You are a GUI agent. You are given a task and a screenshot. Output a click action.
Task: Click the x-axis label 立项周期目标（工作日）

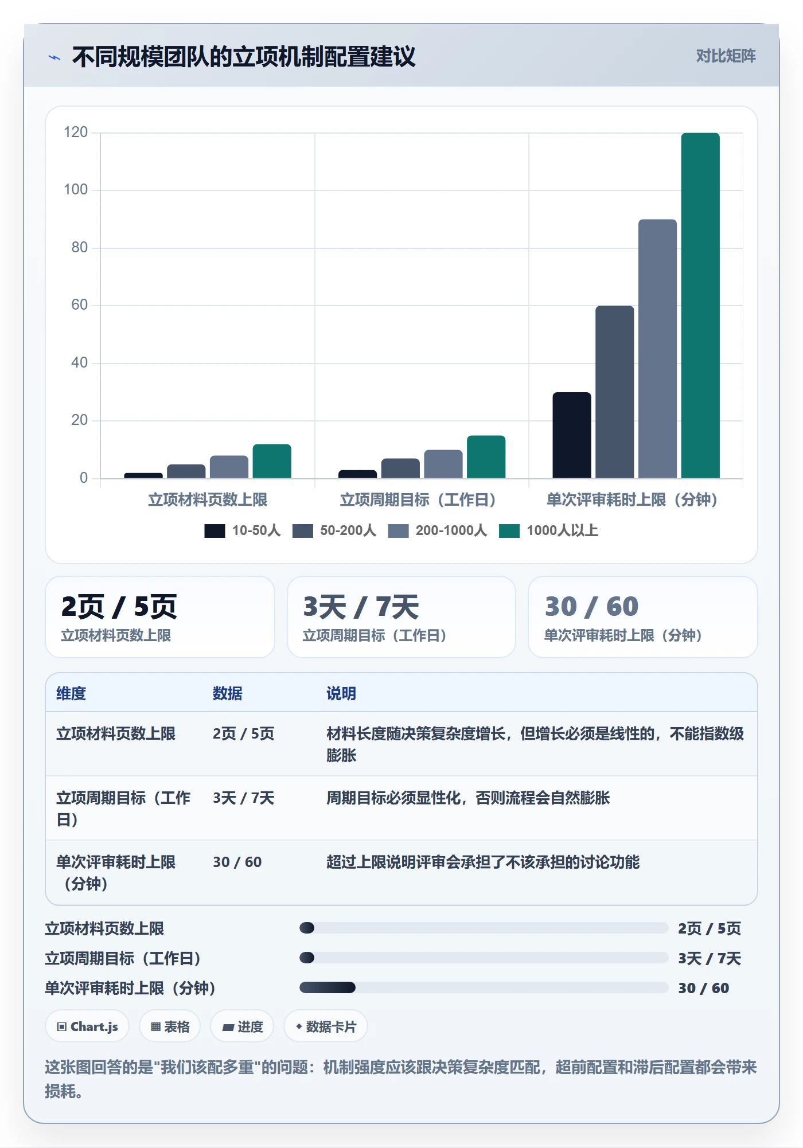[x=422, y=499]
